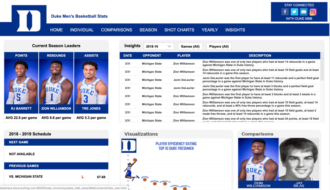Open the Twitter icon link

coord(294,12)
